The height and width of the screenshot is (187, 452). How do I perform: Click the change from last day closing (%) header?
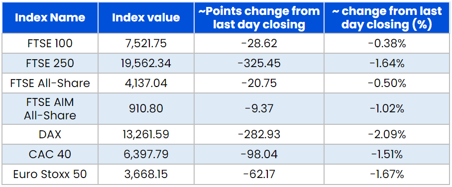point(387,17)
